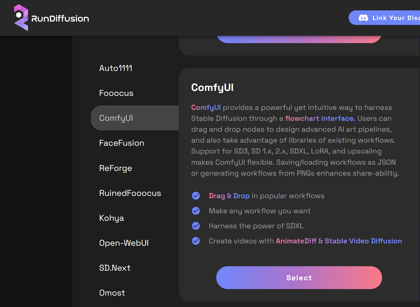
Task: Open the Omost option at the bottom
Action: tap(112, 293)
